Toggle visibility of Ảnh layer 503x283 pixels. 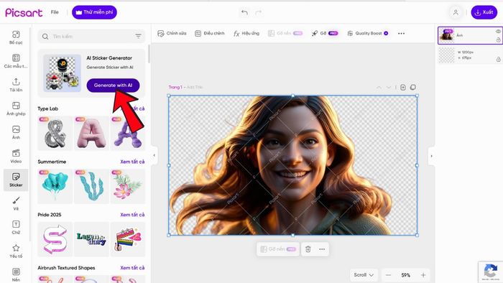click(498, 32)
